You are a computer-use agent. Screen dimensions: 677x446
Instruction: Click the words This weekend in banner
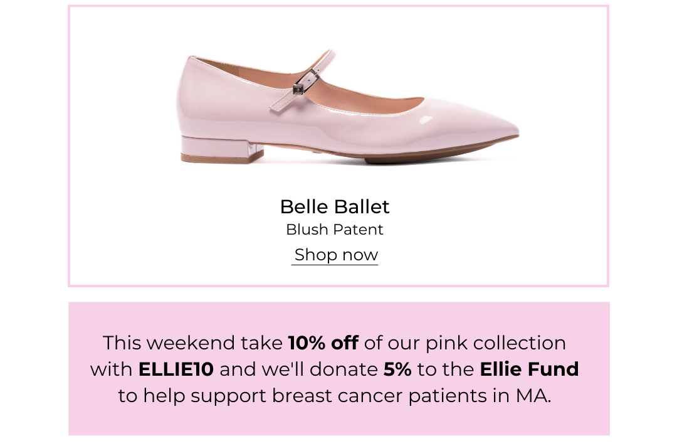point(170,342)
